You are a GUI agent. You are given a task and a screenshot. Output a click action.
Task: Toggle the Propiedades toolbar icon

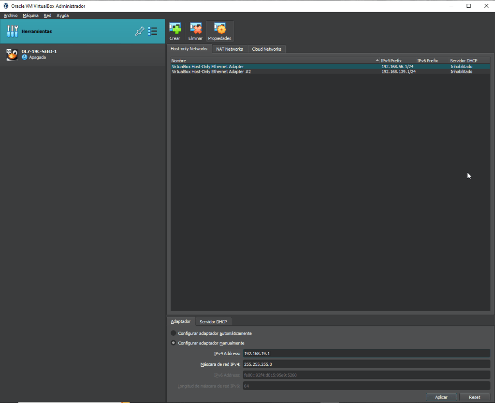coord(219,29)
